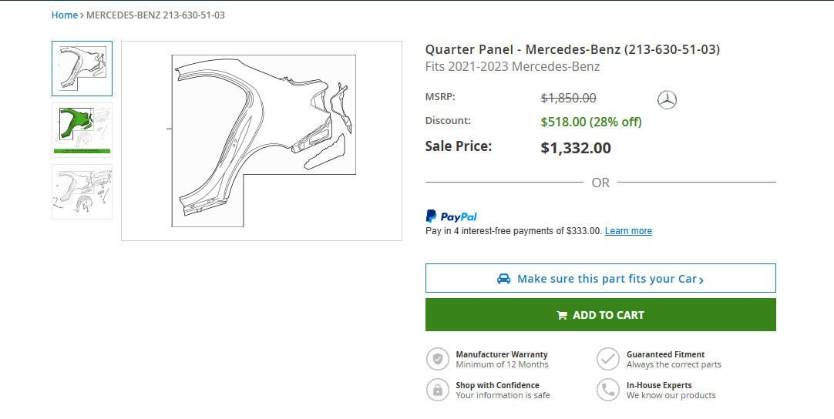The height and width of the screenshot is (419, 834).
Task: Open PayPal Learn more link
Action: 628,231
